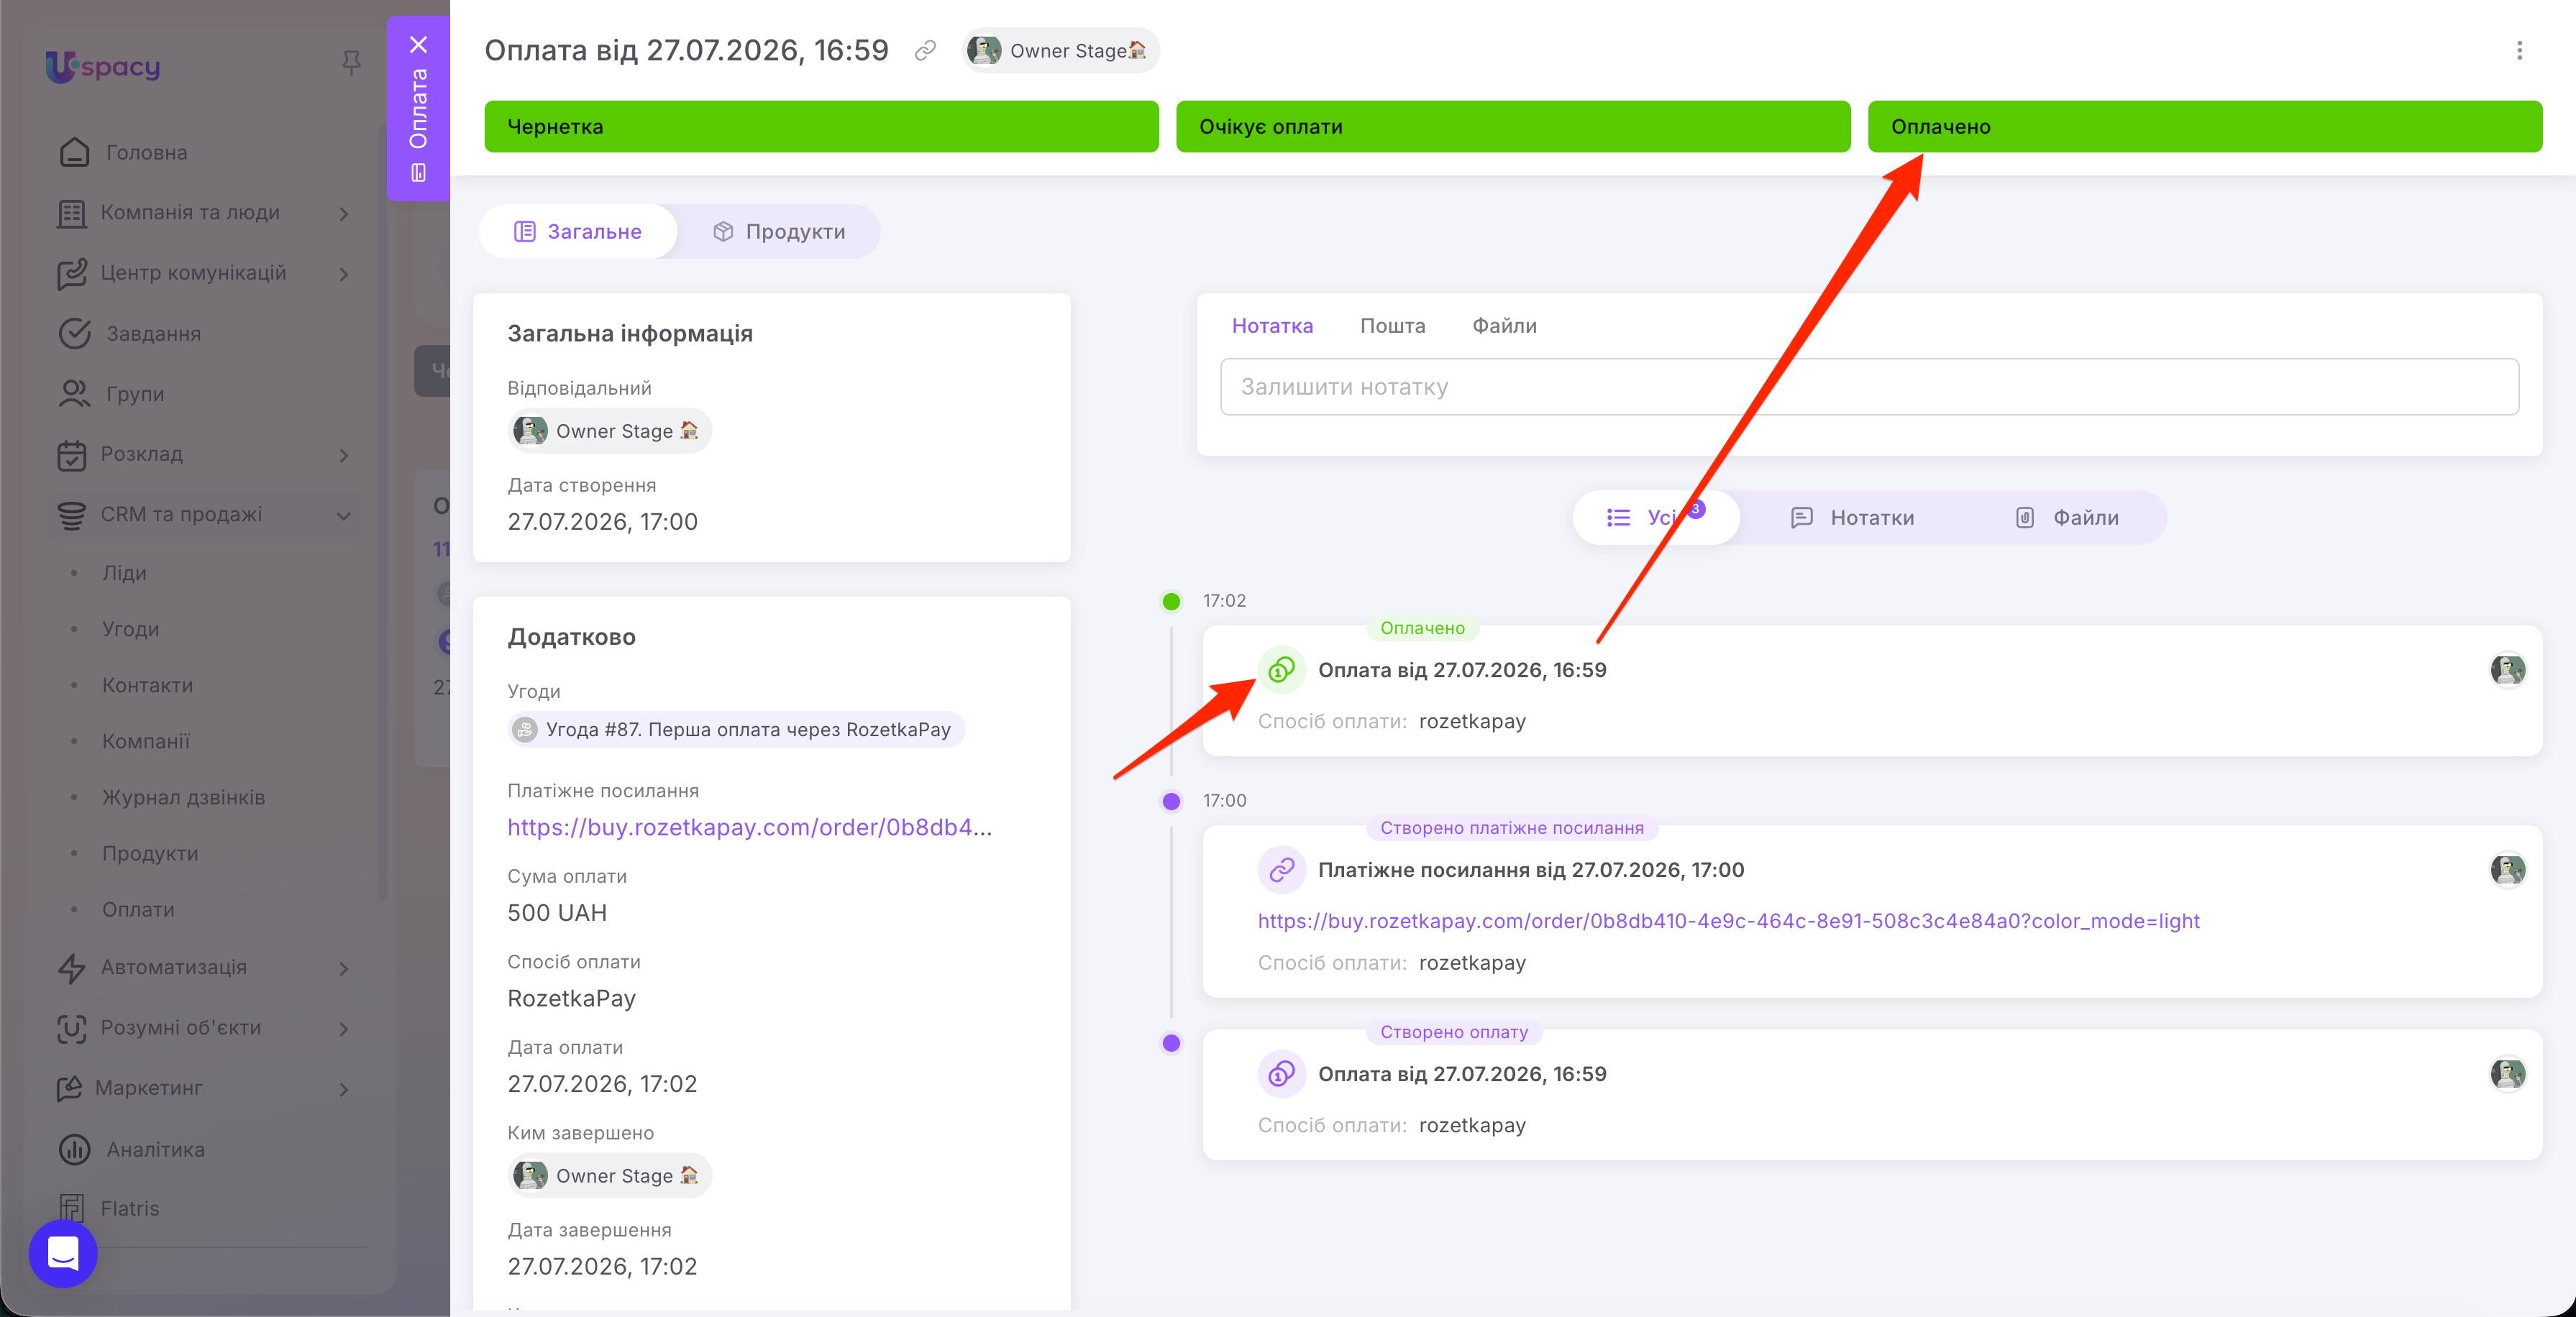The height and width of the screenshot is (1317, 2576).
Task: Select the Нотатка tab
Action: click(x=1272, y=326)
